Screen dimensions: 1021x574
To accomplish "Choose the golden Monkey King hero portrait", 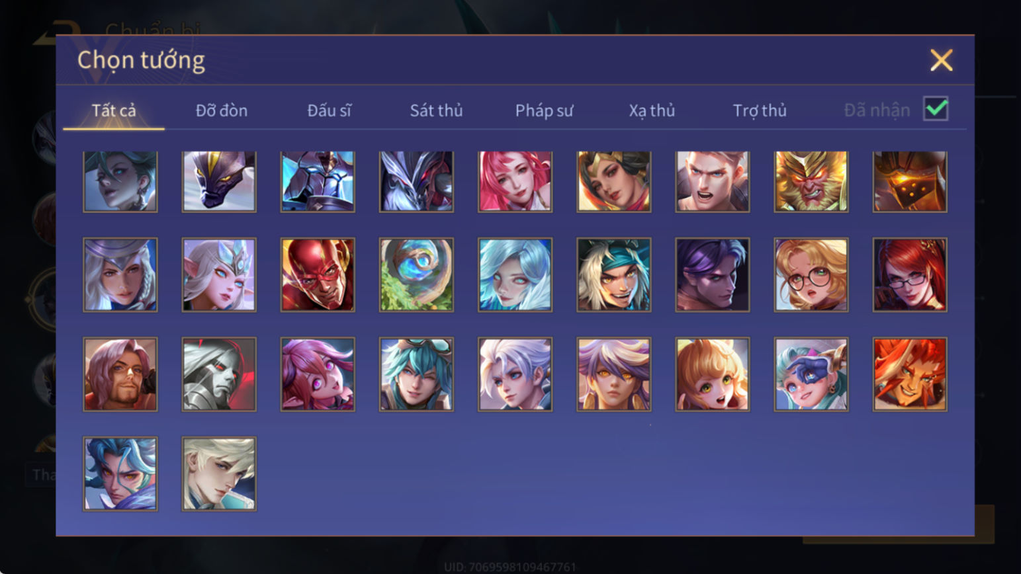I will coord(811,181).
